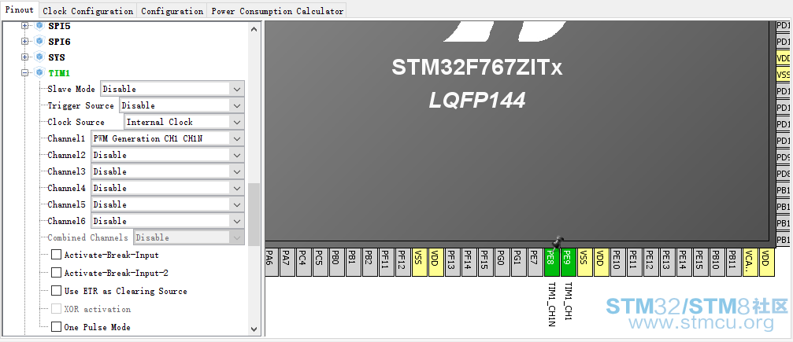793x342 pixels.
Task: Select pin PE14 on the chip
Action: [684, 262]
